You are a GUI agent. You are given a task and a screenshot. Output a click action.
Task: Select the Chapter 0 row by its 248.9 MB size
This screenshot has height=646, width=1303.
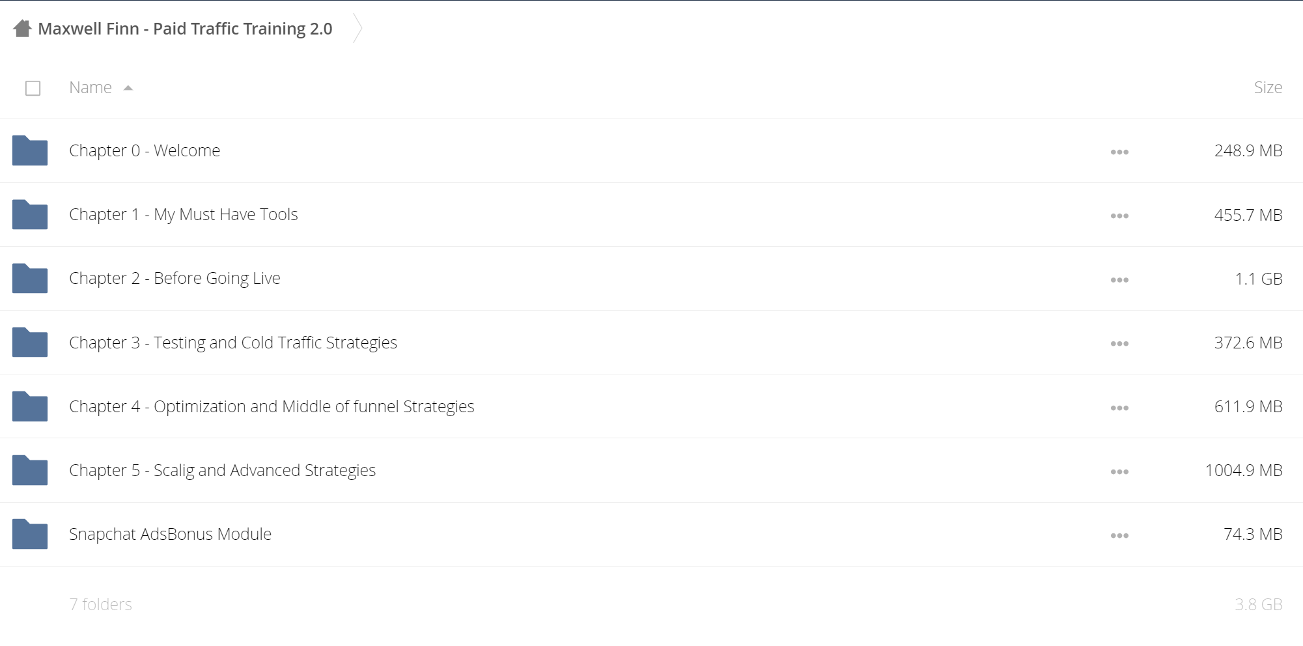pyautogui.click(x=1248, y=150)
